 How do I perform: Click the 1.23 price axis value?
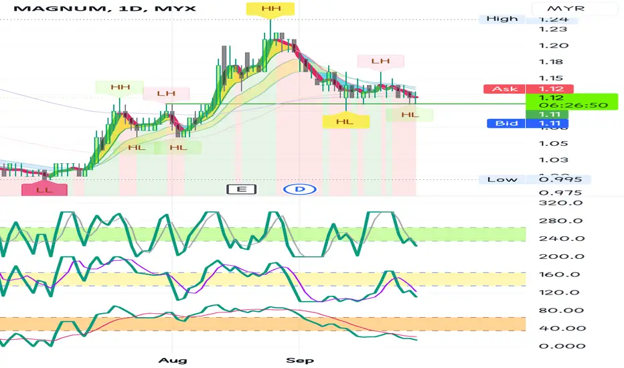552,29
